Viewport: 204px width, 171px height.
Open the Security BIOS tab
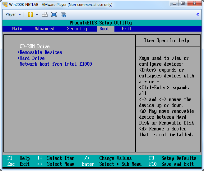click(x=77, y=28)
